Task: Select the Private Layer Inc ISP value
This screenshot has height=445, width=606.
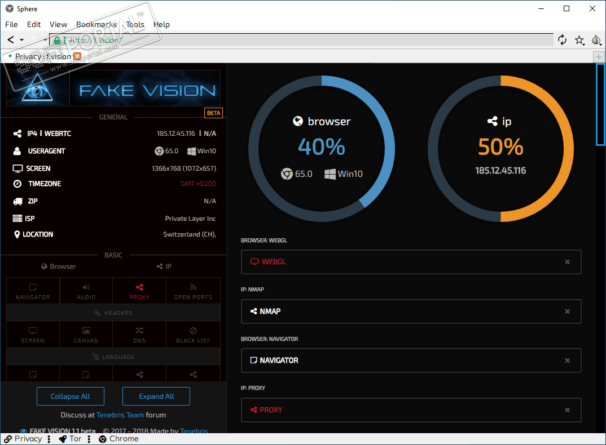Action: 191,219
